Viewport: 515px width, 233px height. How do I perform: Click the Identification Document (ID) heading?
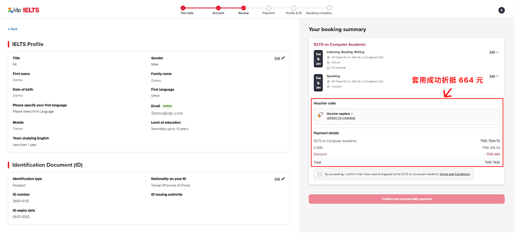(x=47, y=165)
